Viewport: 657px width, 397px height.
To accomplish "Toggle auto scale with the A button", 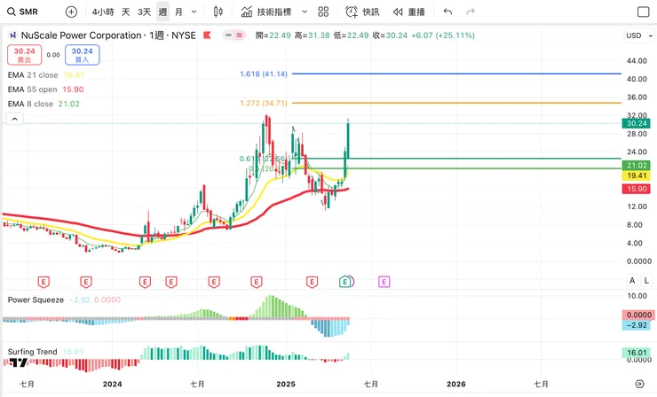I will 632,280.
